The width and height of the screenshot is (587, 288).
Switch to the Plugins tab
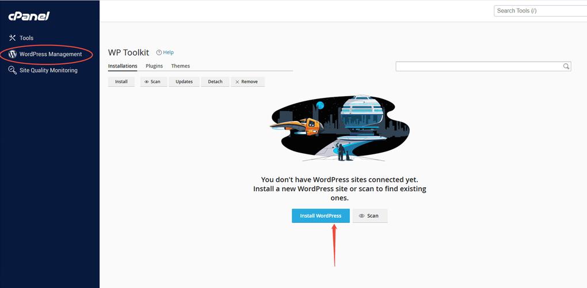tap(154, 66)
